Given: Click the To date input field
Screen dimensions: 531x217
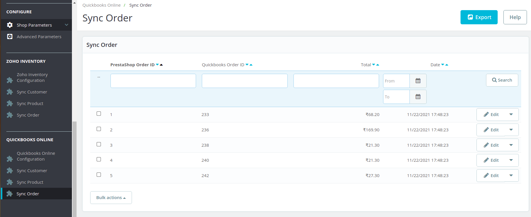Looking at the screenshot, I should [x=396, y=97].
